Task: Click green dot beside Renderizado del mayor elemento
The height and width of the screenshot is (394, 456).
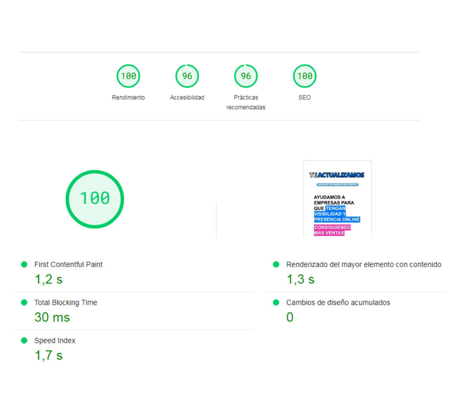Action: point(276,264)
